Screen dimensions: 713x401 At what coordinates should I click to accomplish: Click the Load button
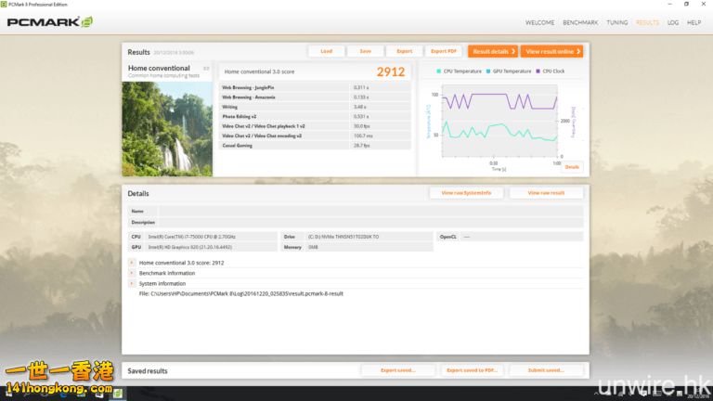(326, 51)
